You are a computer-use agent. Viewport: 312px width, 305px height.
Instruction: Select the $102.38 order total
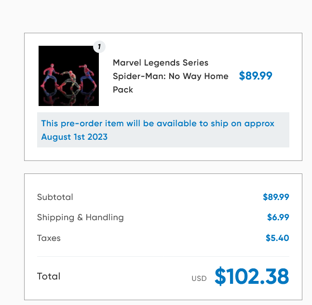pyautogui.click(x=252, y=277)
